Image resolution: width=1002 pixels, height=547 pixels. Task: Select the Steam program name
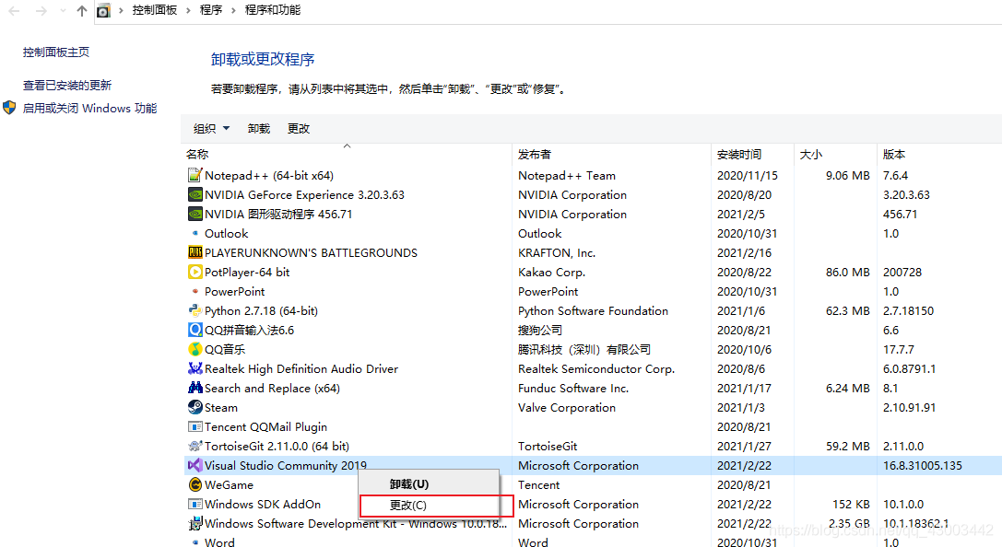(221, 407)
